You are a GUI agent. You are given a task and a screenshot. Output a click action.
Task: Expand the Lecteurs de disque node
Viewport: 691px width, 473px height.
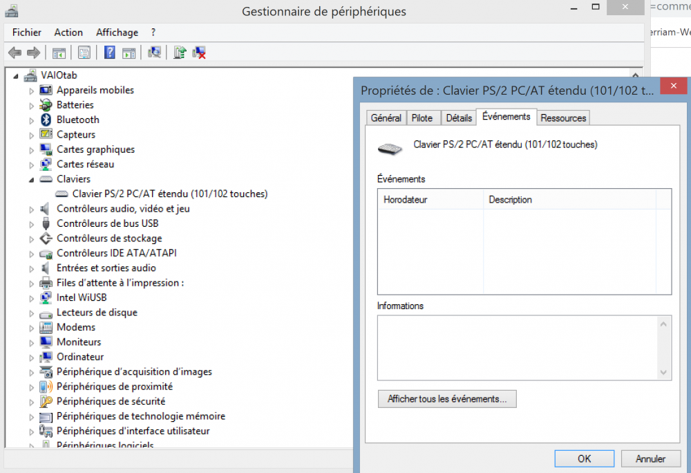point(31,313)
